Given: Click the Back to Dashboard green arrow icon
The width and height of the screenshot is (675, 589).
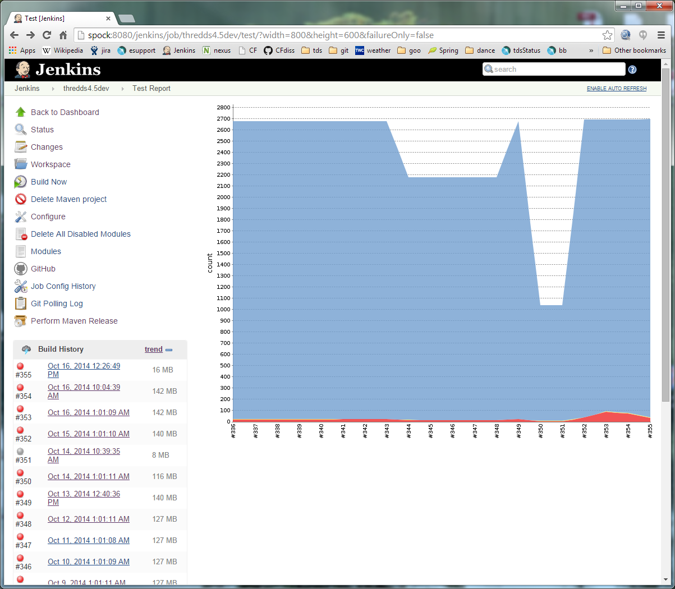Looking at the screenshot, I should [x=21, y=112].
